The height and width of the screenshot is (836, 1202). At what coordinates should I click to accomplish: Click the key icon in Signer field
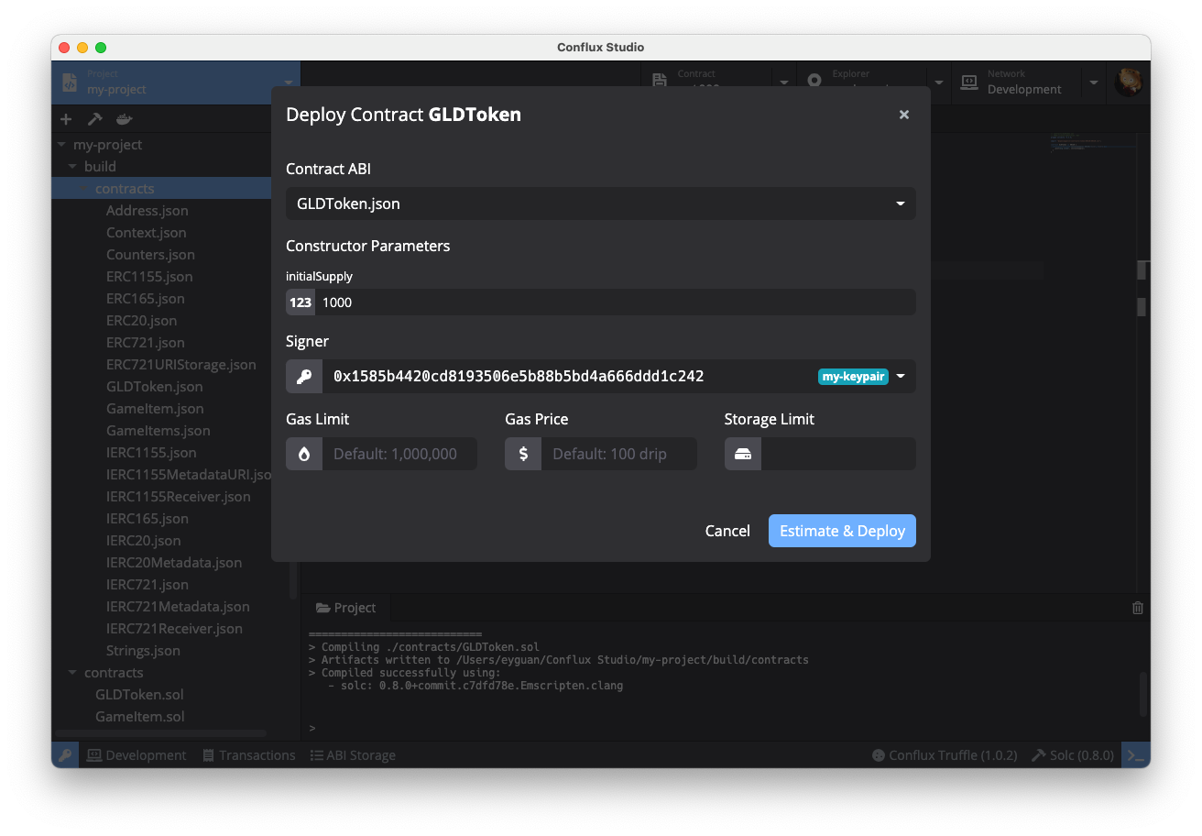tap(304, 376)
